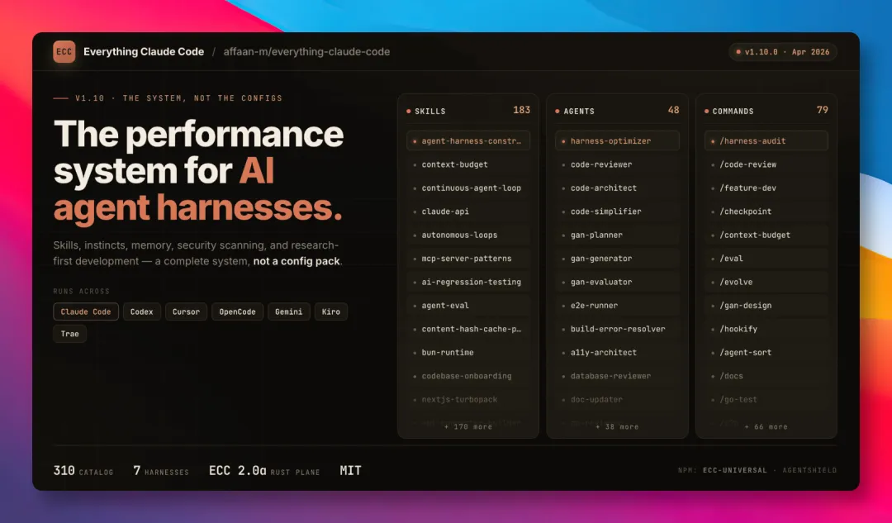Select the mcp-server-patterns skill
This screenshot has width=892, height=523.
click(468, 259)
